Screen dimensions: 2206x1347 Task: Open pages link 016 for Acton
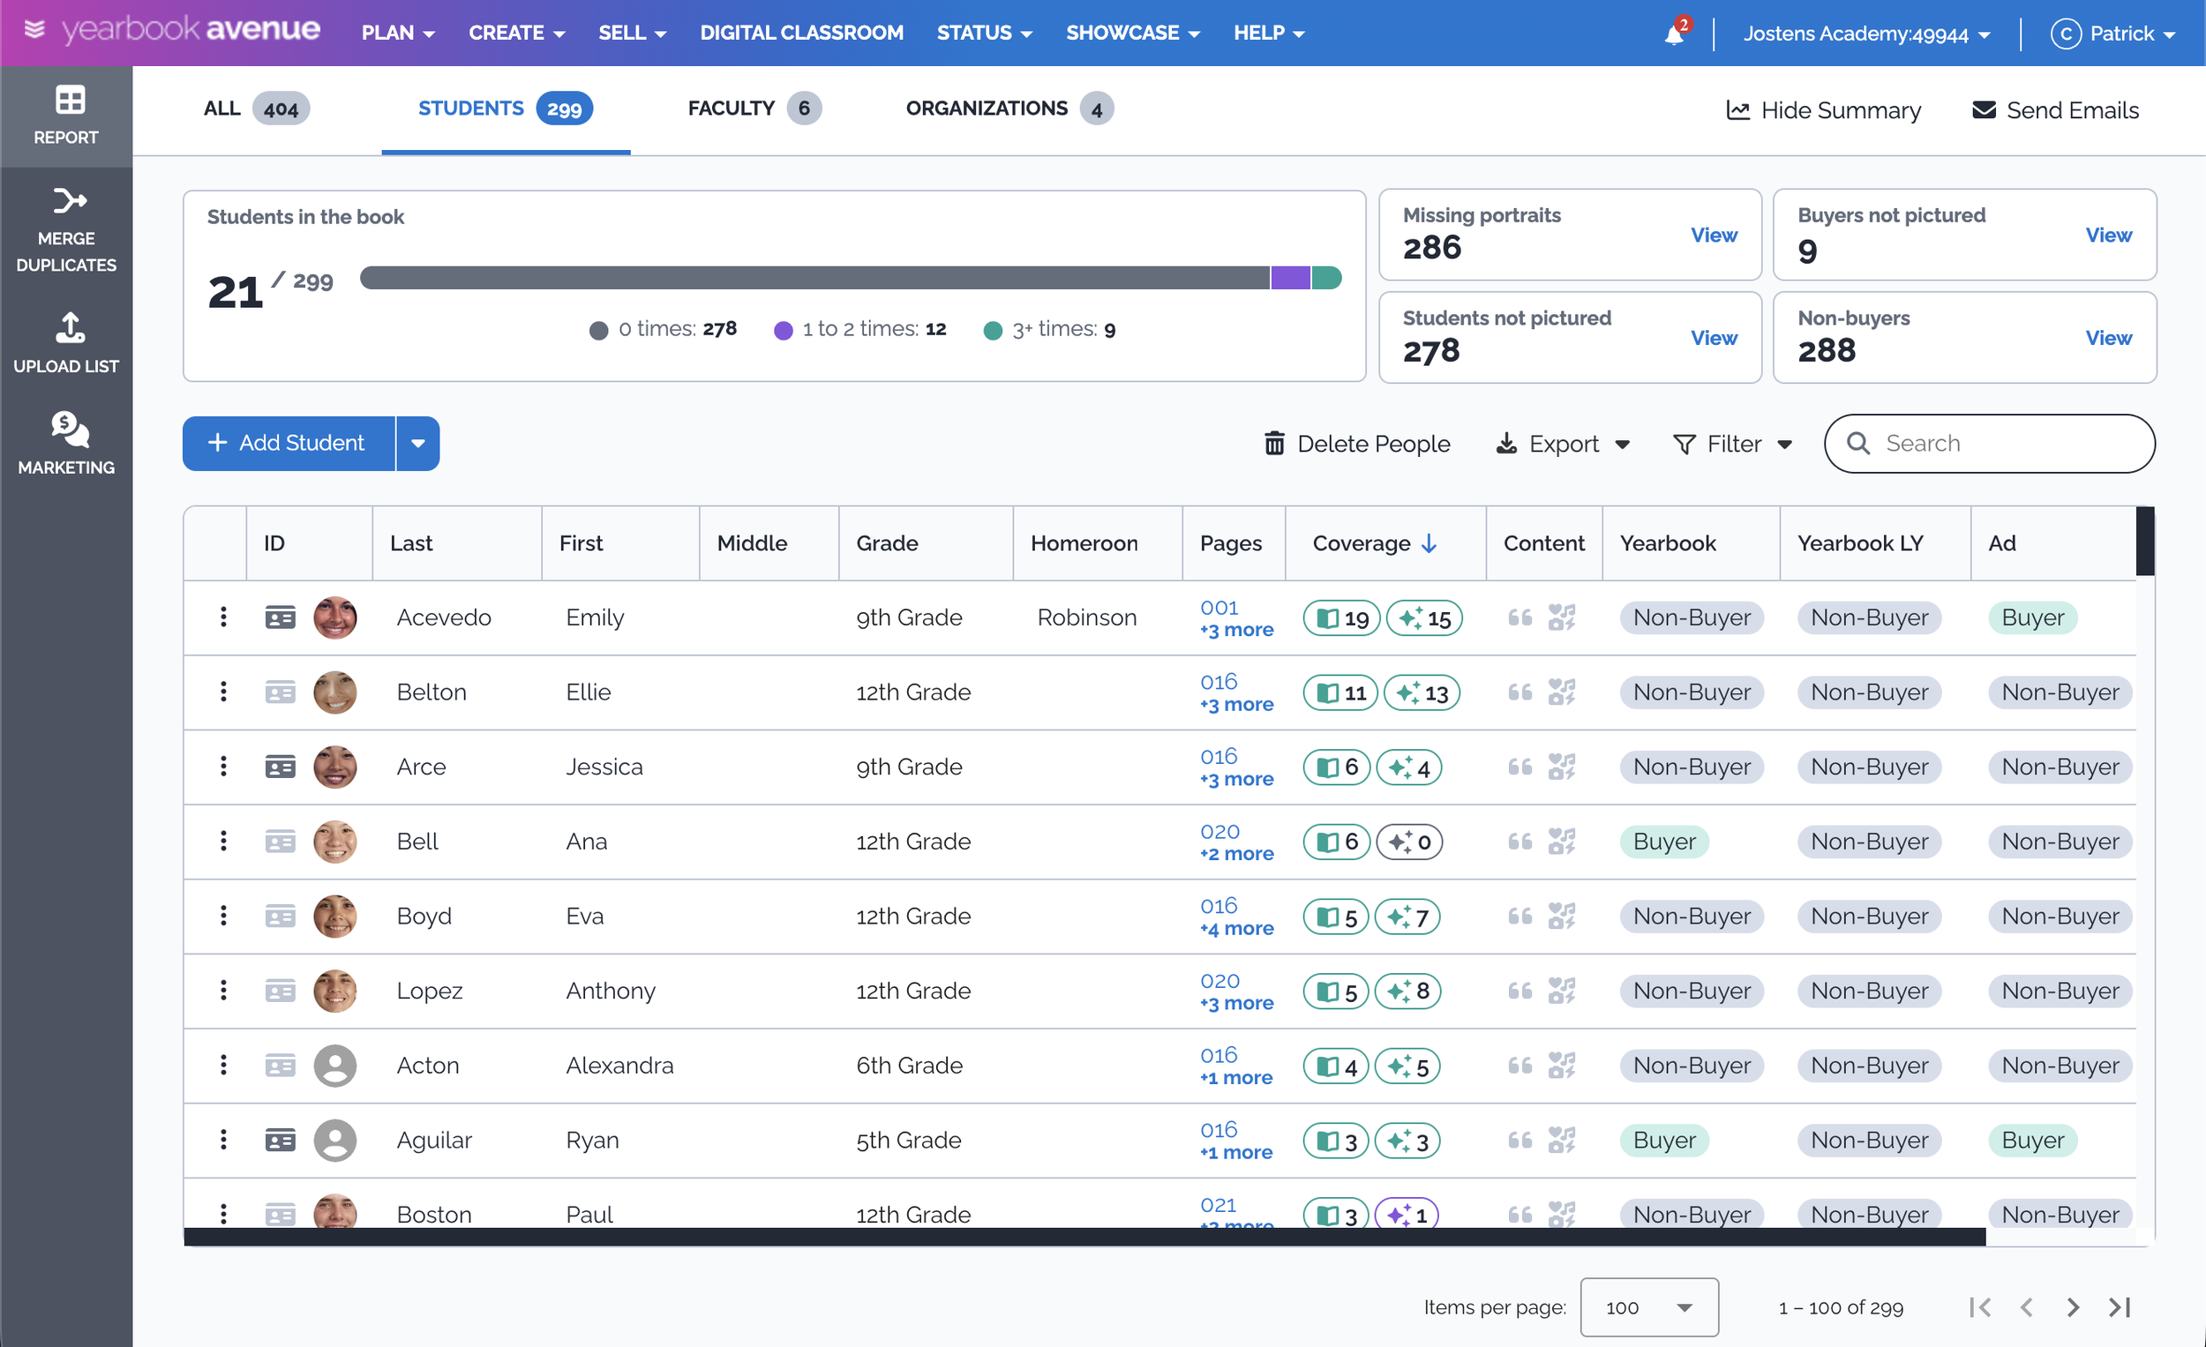(1219, 1055)
